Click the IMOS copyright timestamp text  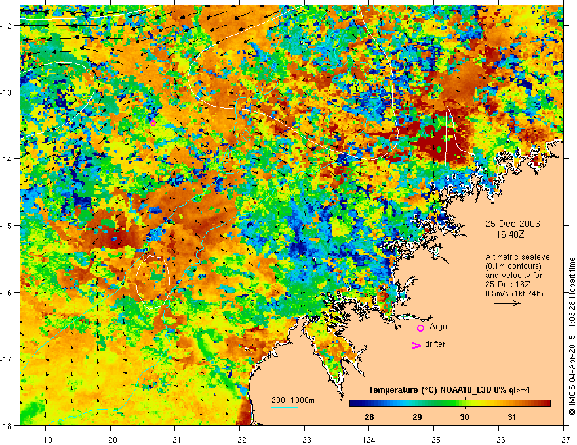(572, 336)
